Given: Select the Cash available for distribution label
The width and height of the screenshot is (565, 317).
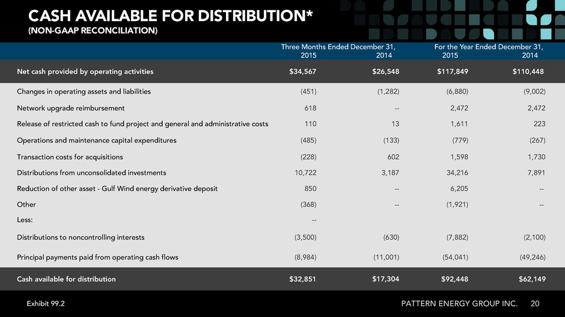Looking at the screenshot, I should [66, 279].
